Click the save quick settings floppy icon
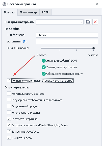This screenshot has width=102, height=146. pos(88,22)
